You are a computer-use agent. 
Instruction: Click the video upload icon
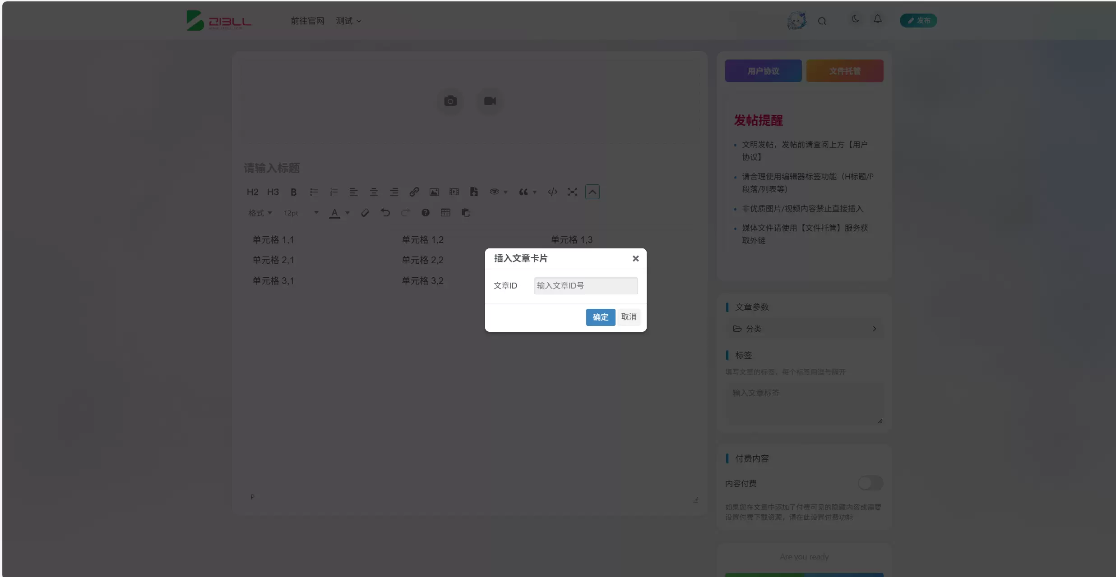coord(490,101)
